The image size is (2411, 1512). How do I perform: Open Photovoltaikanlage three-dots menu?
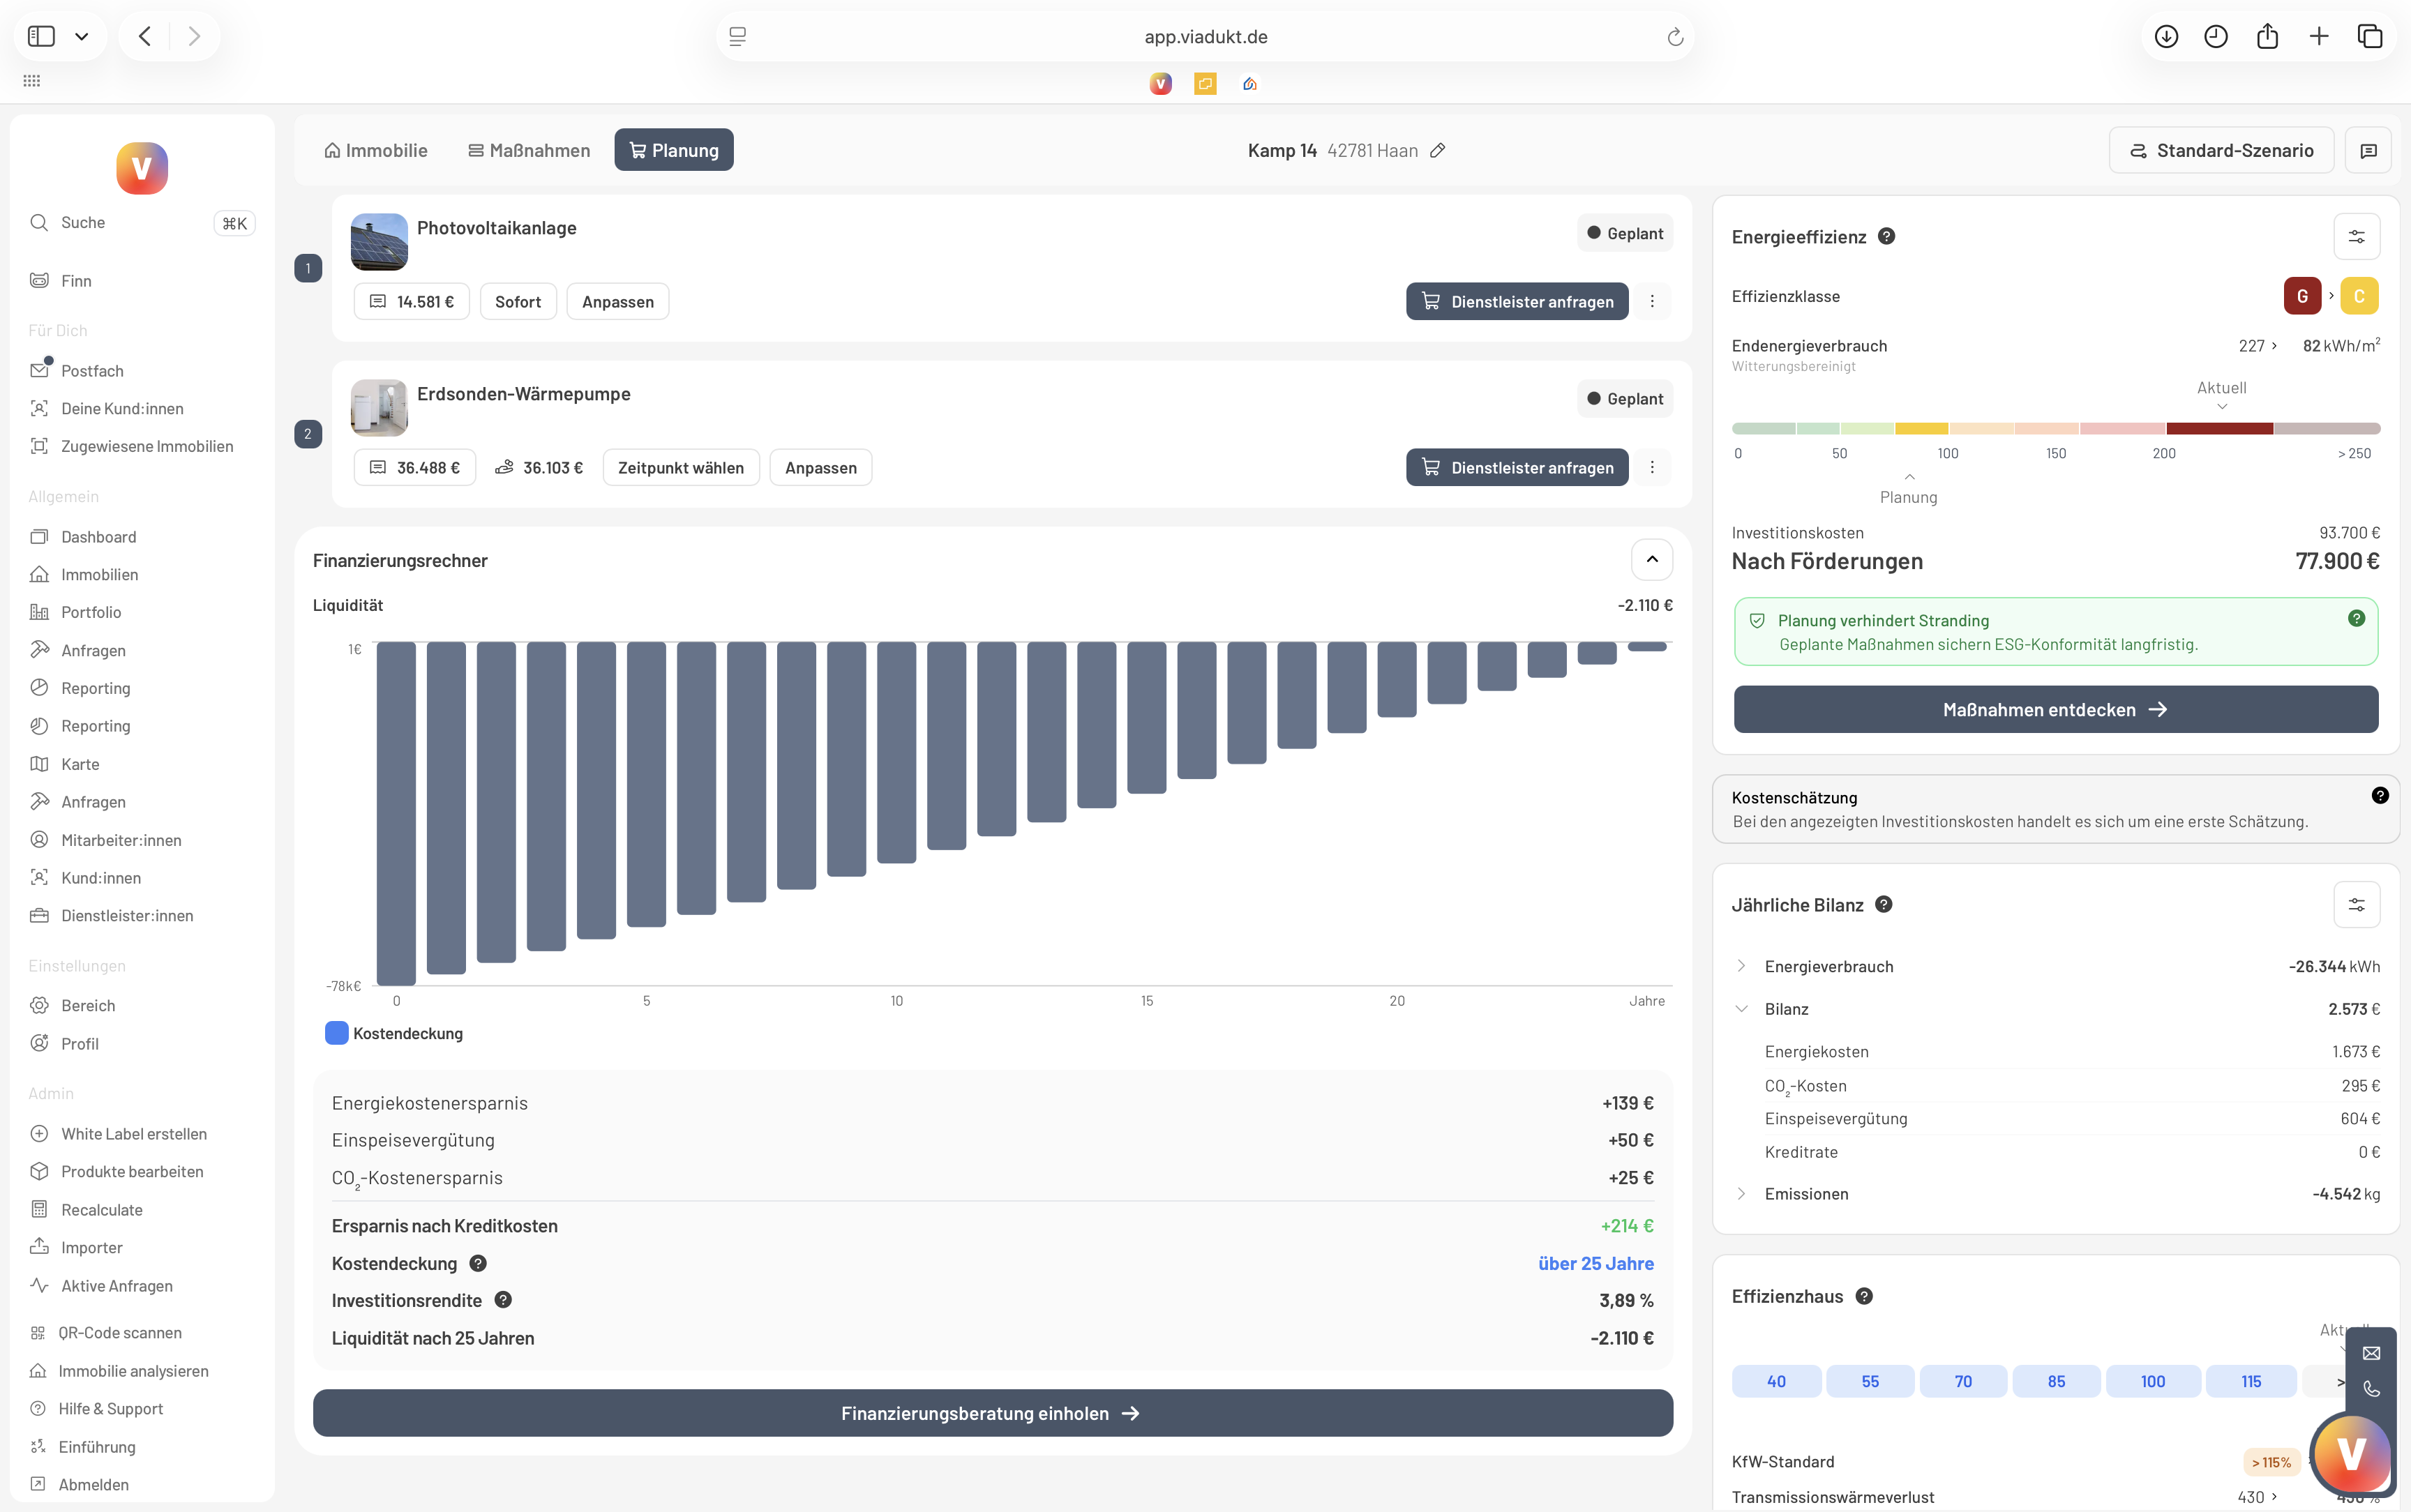point(1652,301)
